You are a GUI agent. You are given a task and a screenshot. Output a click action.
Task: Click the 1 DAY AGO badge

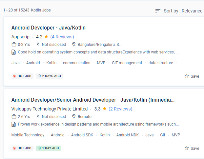coord(49,148)
